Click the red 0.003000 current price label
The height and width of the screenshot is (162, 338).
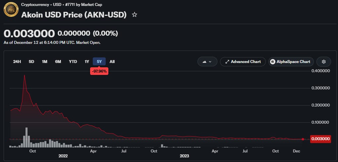320,139
